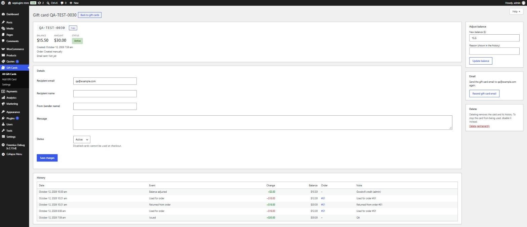Click the Posts pin icon

pos(3,23)
